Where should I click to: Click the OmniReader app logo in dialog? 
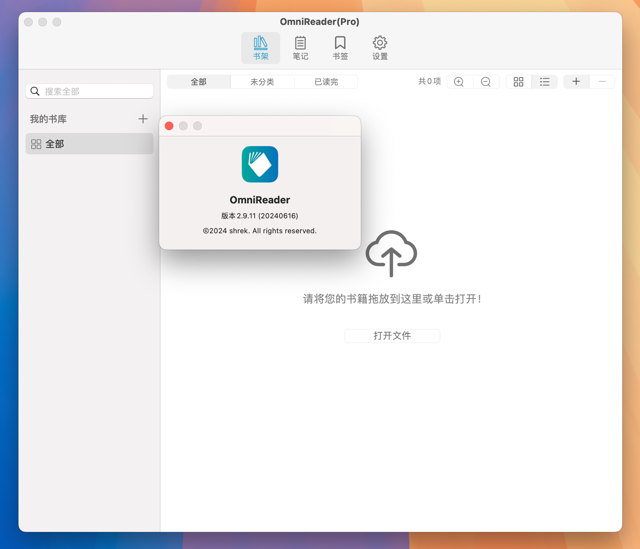[260, 164]
